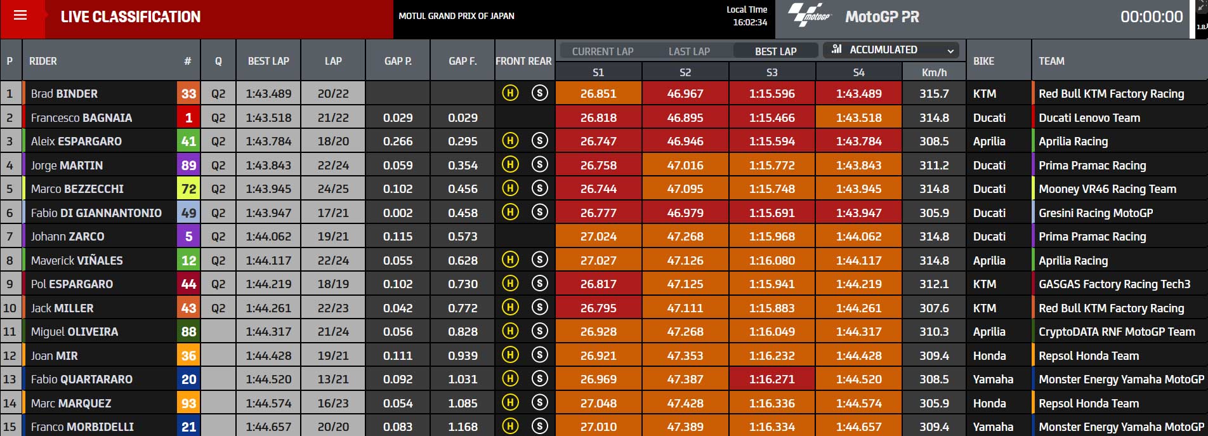Click Brad Binder's rear tyre S icon
This screenshot has height=436, width=1208.
coord(539,93)
